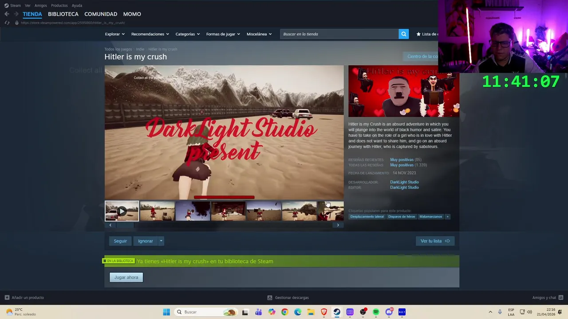Image resolution: width=568 pixels, height=319 pixels.
Task: Launch Microsoft Teams from the taskbar
Action: (258, 312)
